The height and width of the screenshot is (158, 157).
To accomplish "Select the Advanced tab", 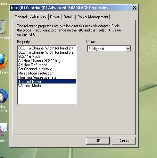I will point(38,16).
